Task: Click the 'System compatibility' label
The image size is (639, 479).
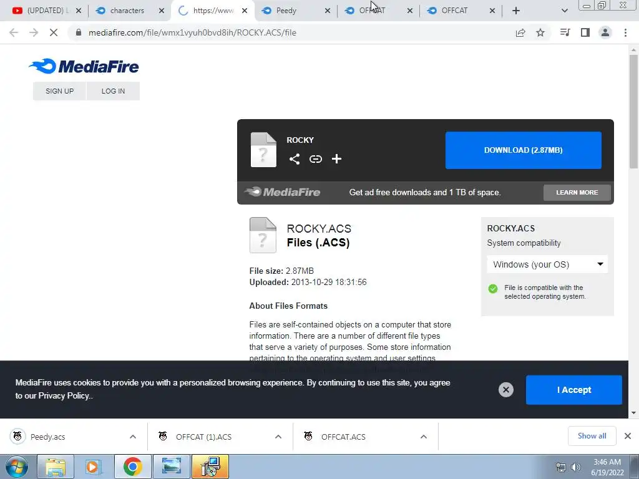Action: [524, 243]
